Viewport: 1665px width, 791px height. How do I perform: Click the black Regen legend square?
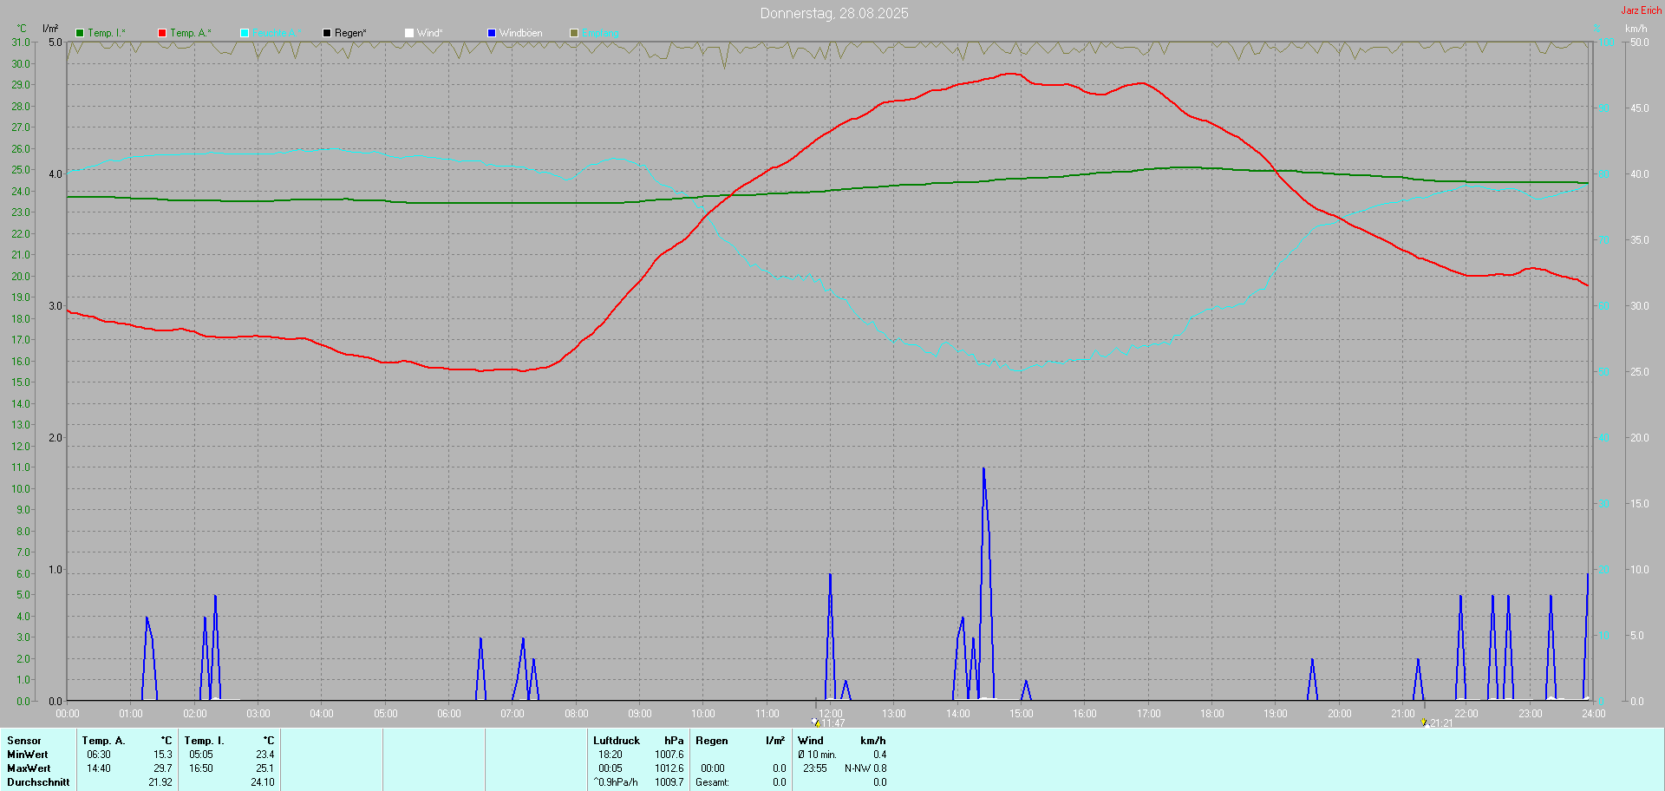pos(327,33)
